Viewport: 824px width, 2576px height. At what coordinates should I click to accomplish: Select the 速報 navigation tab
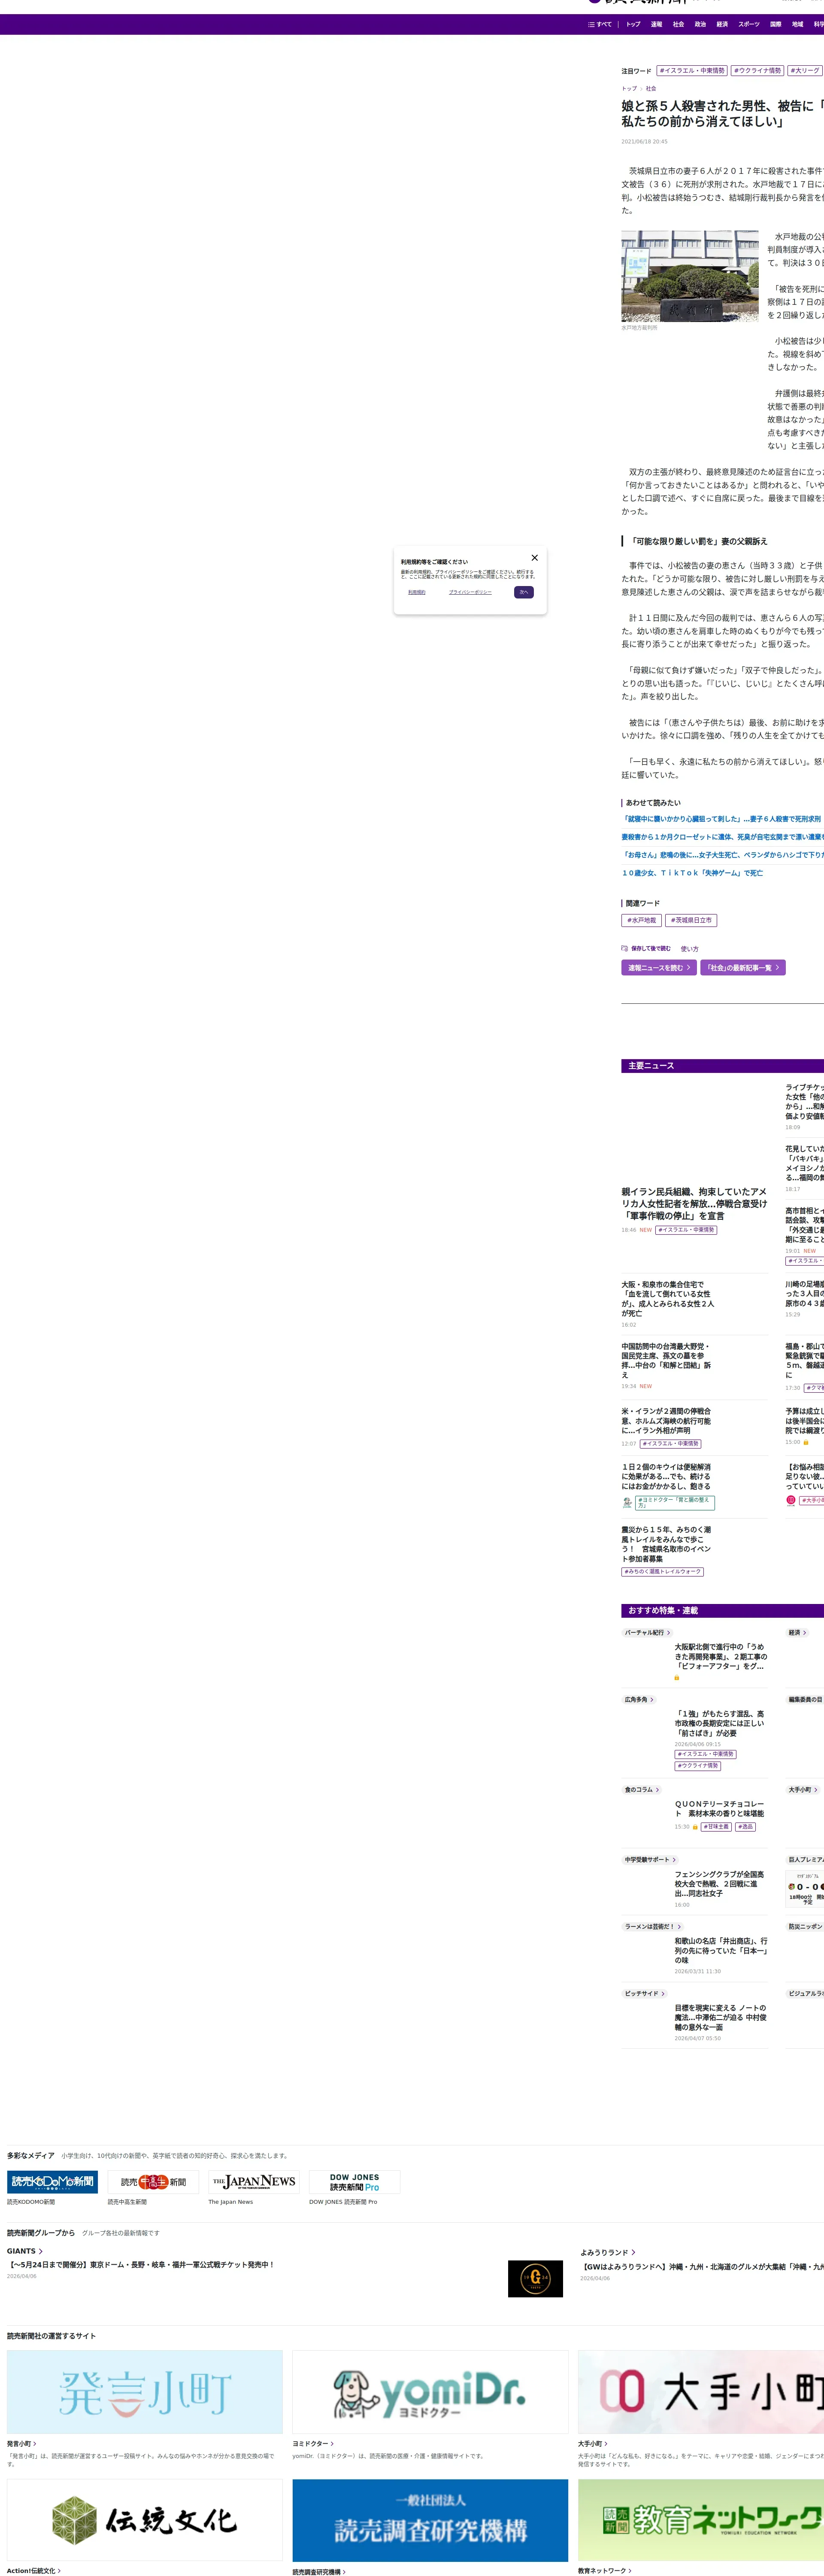click(x=656, y=24)
